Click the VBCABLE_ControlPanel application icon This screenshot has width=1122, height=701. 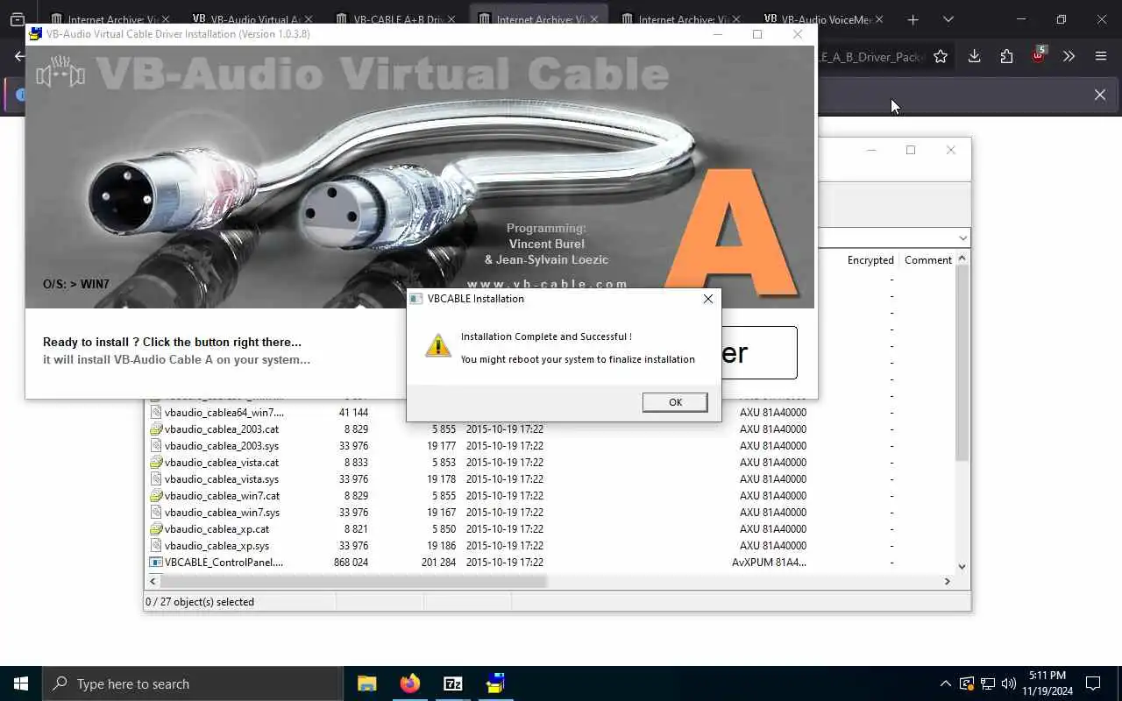pos(156,563)
